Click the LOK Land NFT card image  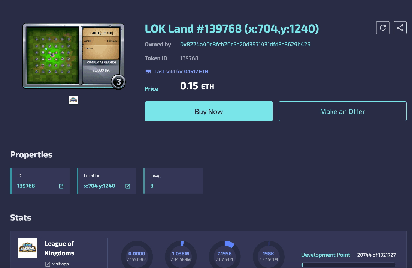[x=73, y=56]
